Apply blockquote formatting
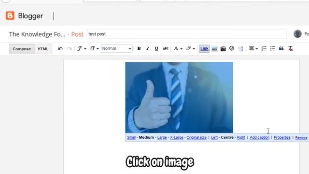This screenshot has width=309, height=174. point(281,48)
